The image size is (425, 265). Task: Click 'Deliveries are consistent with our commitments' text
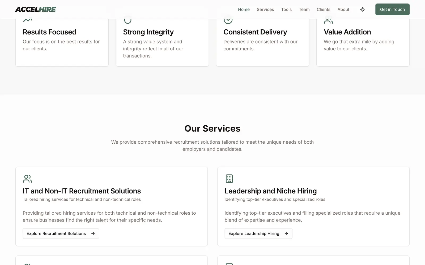point(260,45)
